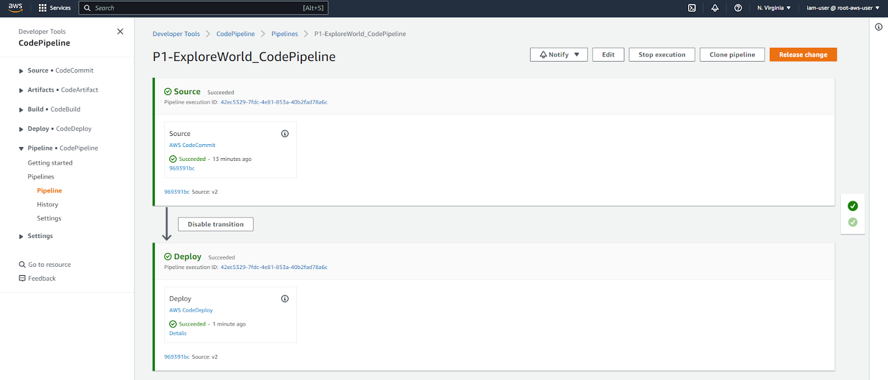This screenshot has width=888, height=380.
Task: Click the Deploy action info icon
Action: [x=285, y=299]
